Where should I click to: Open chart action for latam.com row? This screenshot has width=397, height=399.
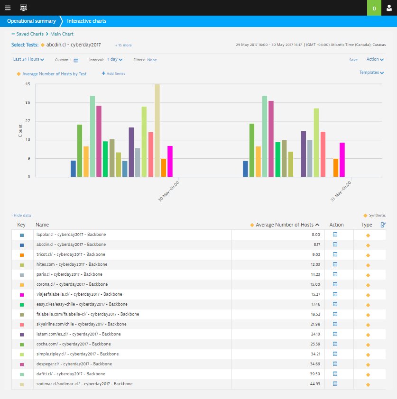(x=335, y=334)
